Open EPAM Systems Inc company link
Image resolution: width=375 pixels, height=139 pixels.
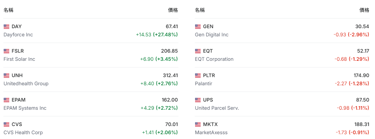pos(25,108)
